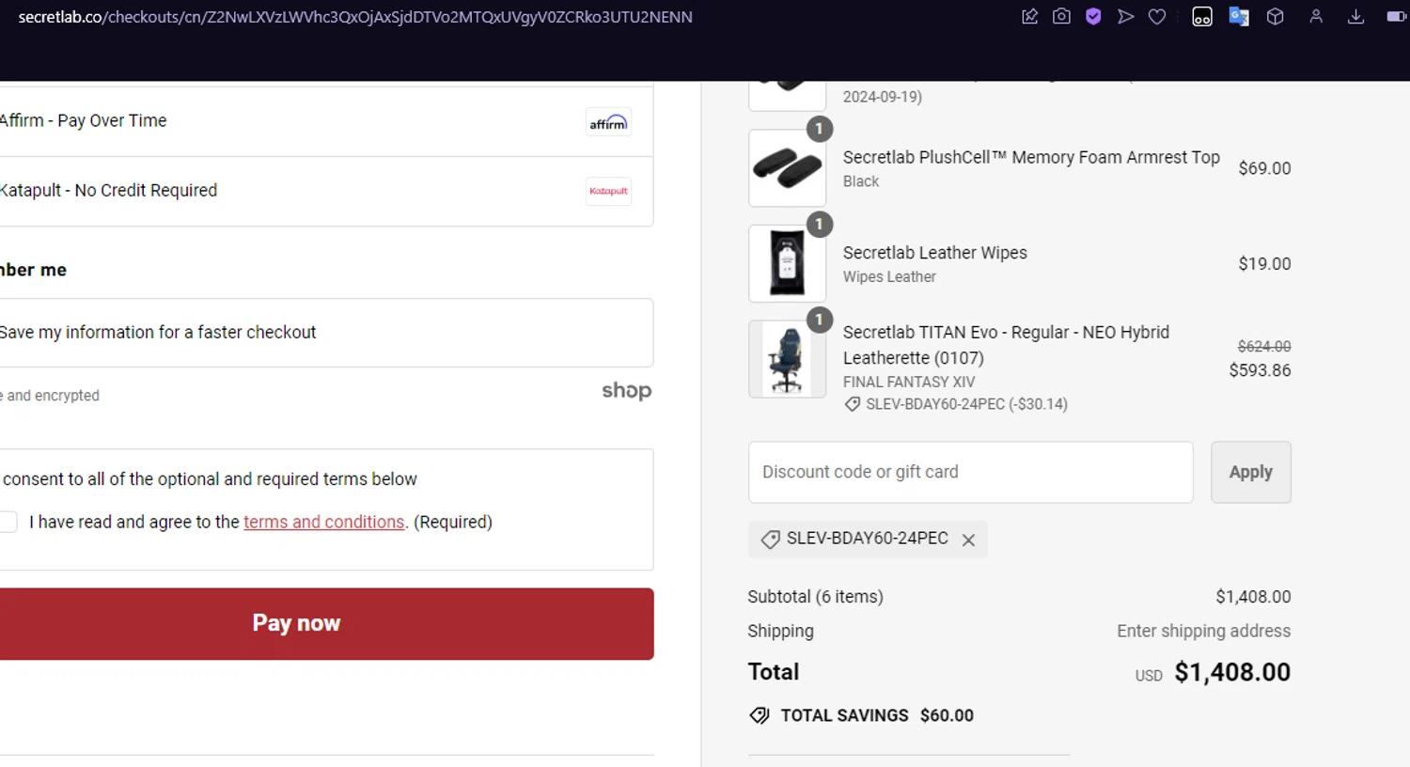Screen dimensions: 1410x767
Task: Check the terms and conditions agreement box
Action: point(8,522)
